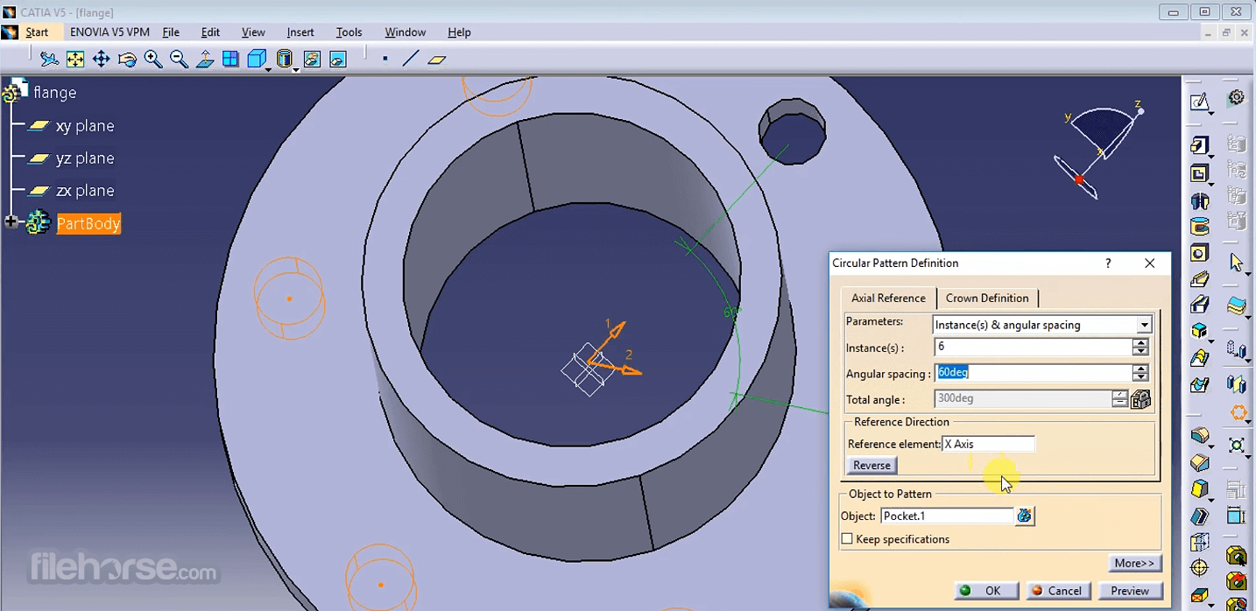The height and width of the screenshot is (611, 1256).
Task: Click the Fit All In icon
Action: (75, 59)
